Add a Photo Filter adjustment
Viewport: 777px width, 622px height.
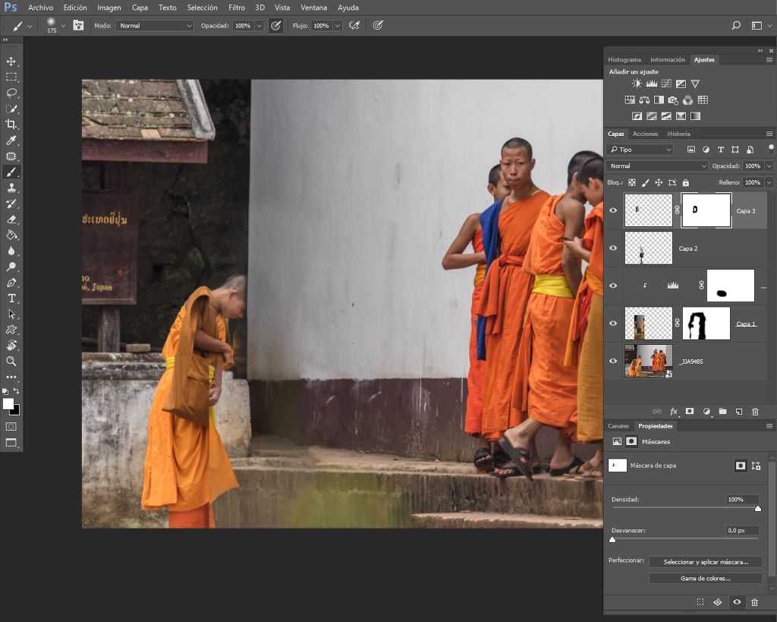(x=673, y=100)
